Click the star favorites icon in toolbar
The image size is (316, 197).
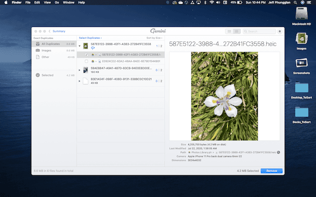click(x=280, y=31)
